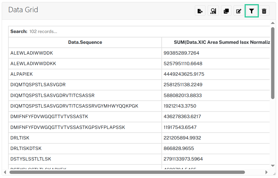
Task: Click the filter funnel icon
Action: [251, 11]
